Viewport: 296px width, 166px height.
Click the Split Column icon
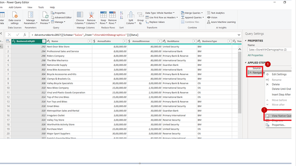(x=131, y=15)
